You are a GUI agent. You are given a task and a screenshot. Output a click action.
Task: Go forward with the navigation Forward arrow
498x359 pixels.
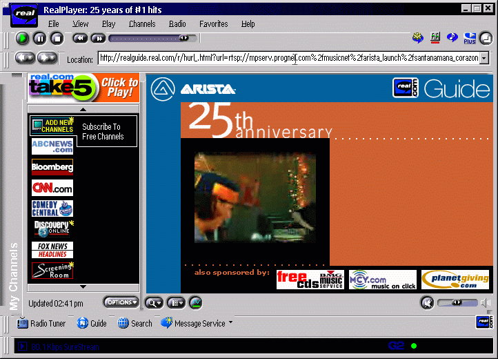(x=47, y=58)
